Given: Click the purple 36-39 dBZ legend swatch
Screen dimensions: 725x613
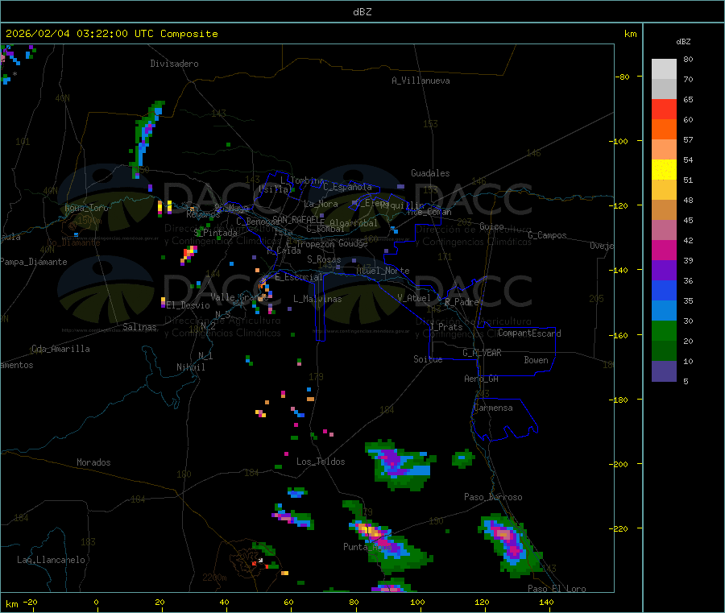Looking at the screenshot, I should click(x=664, y=271).
